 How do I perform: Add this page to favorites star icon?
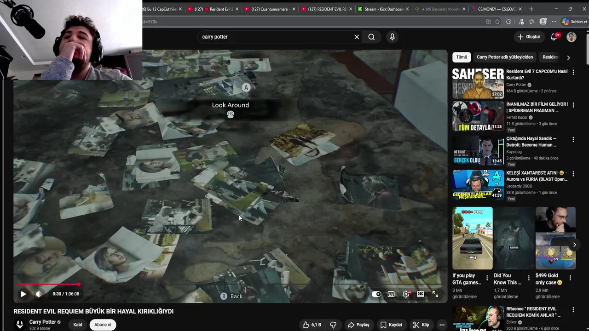click(x=497, y=22)
